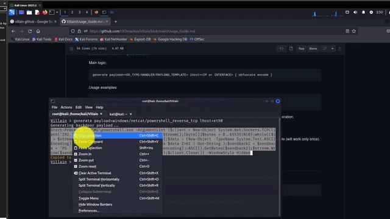390x219 pixels.
Task: Choose Copy Selection from the context menu
Action: pyautogui.click(x=117, y=136)
